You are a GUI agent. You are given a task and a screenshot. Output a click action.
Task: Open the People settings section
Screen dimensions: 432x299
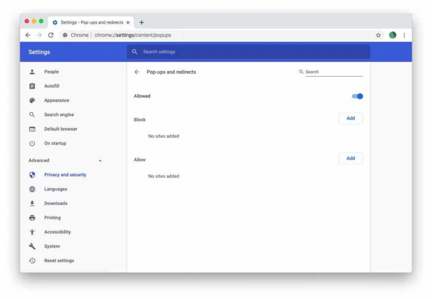[x=51, y=72]
